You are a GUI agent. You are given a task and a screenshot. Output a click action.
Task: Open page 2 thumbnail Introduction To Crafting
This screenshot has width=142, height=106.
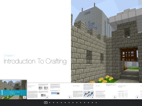(38, 91)
